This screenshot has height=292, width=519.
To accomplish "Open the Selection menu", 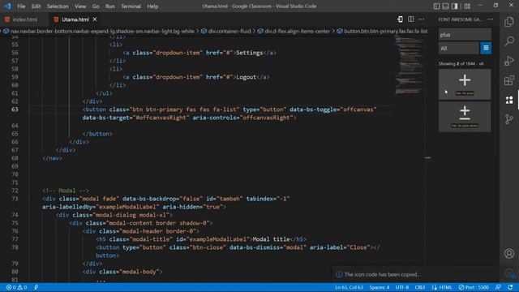I will coord(58,6).
